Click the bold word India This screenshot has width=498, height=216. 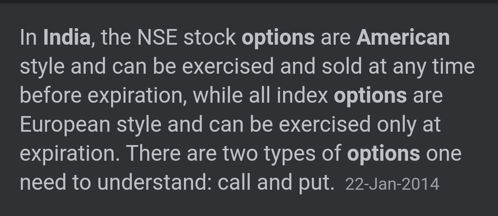coord(67,37)
